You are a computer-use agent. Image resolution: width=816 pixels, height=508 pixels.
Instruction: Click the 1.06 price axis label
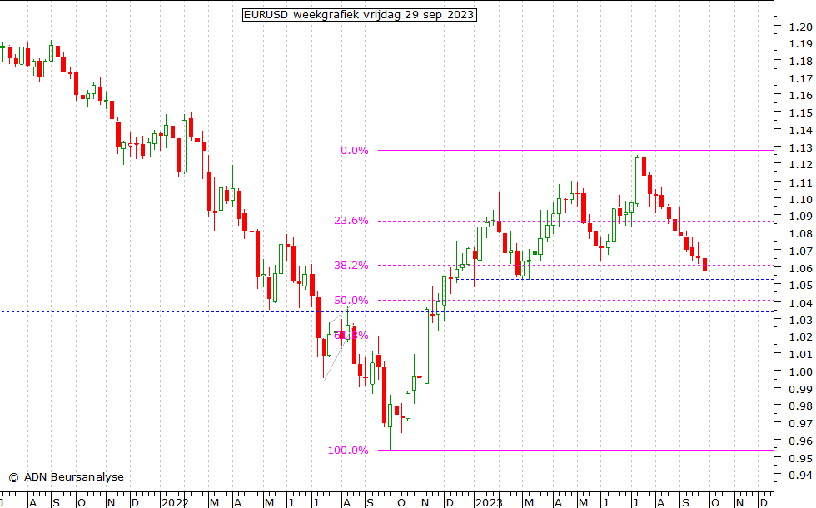click(x=800, y=268)
